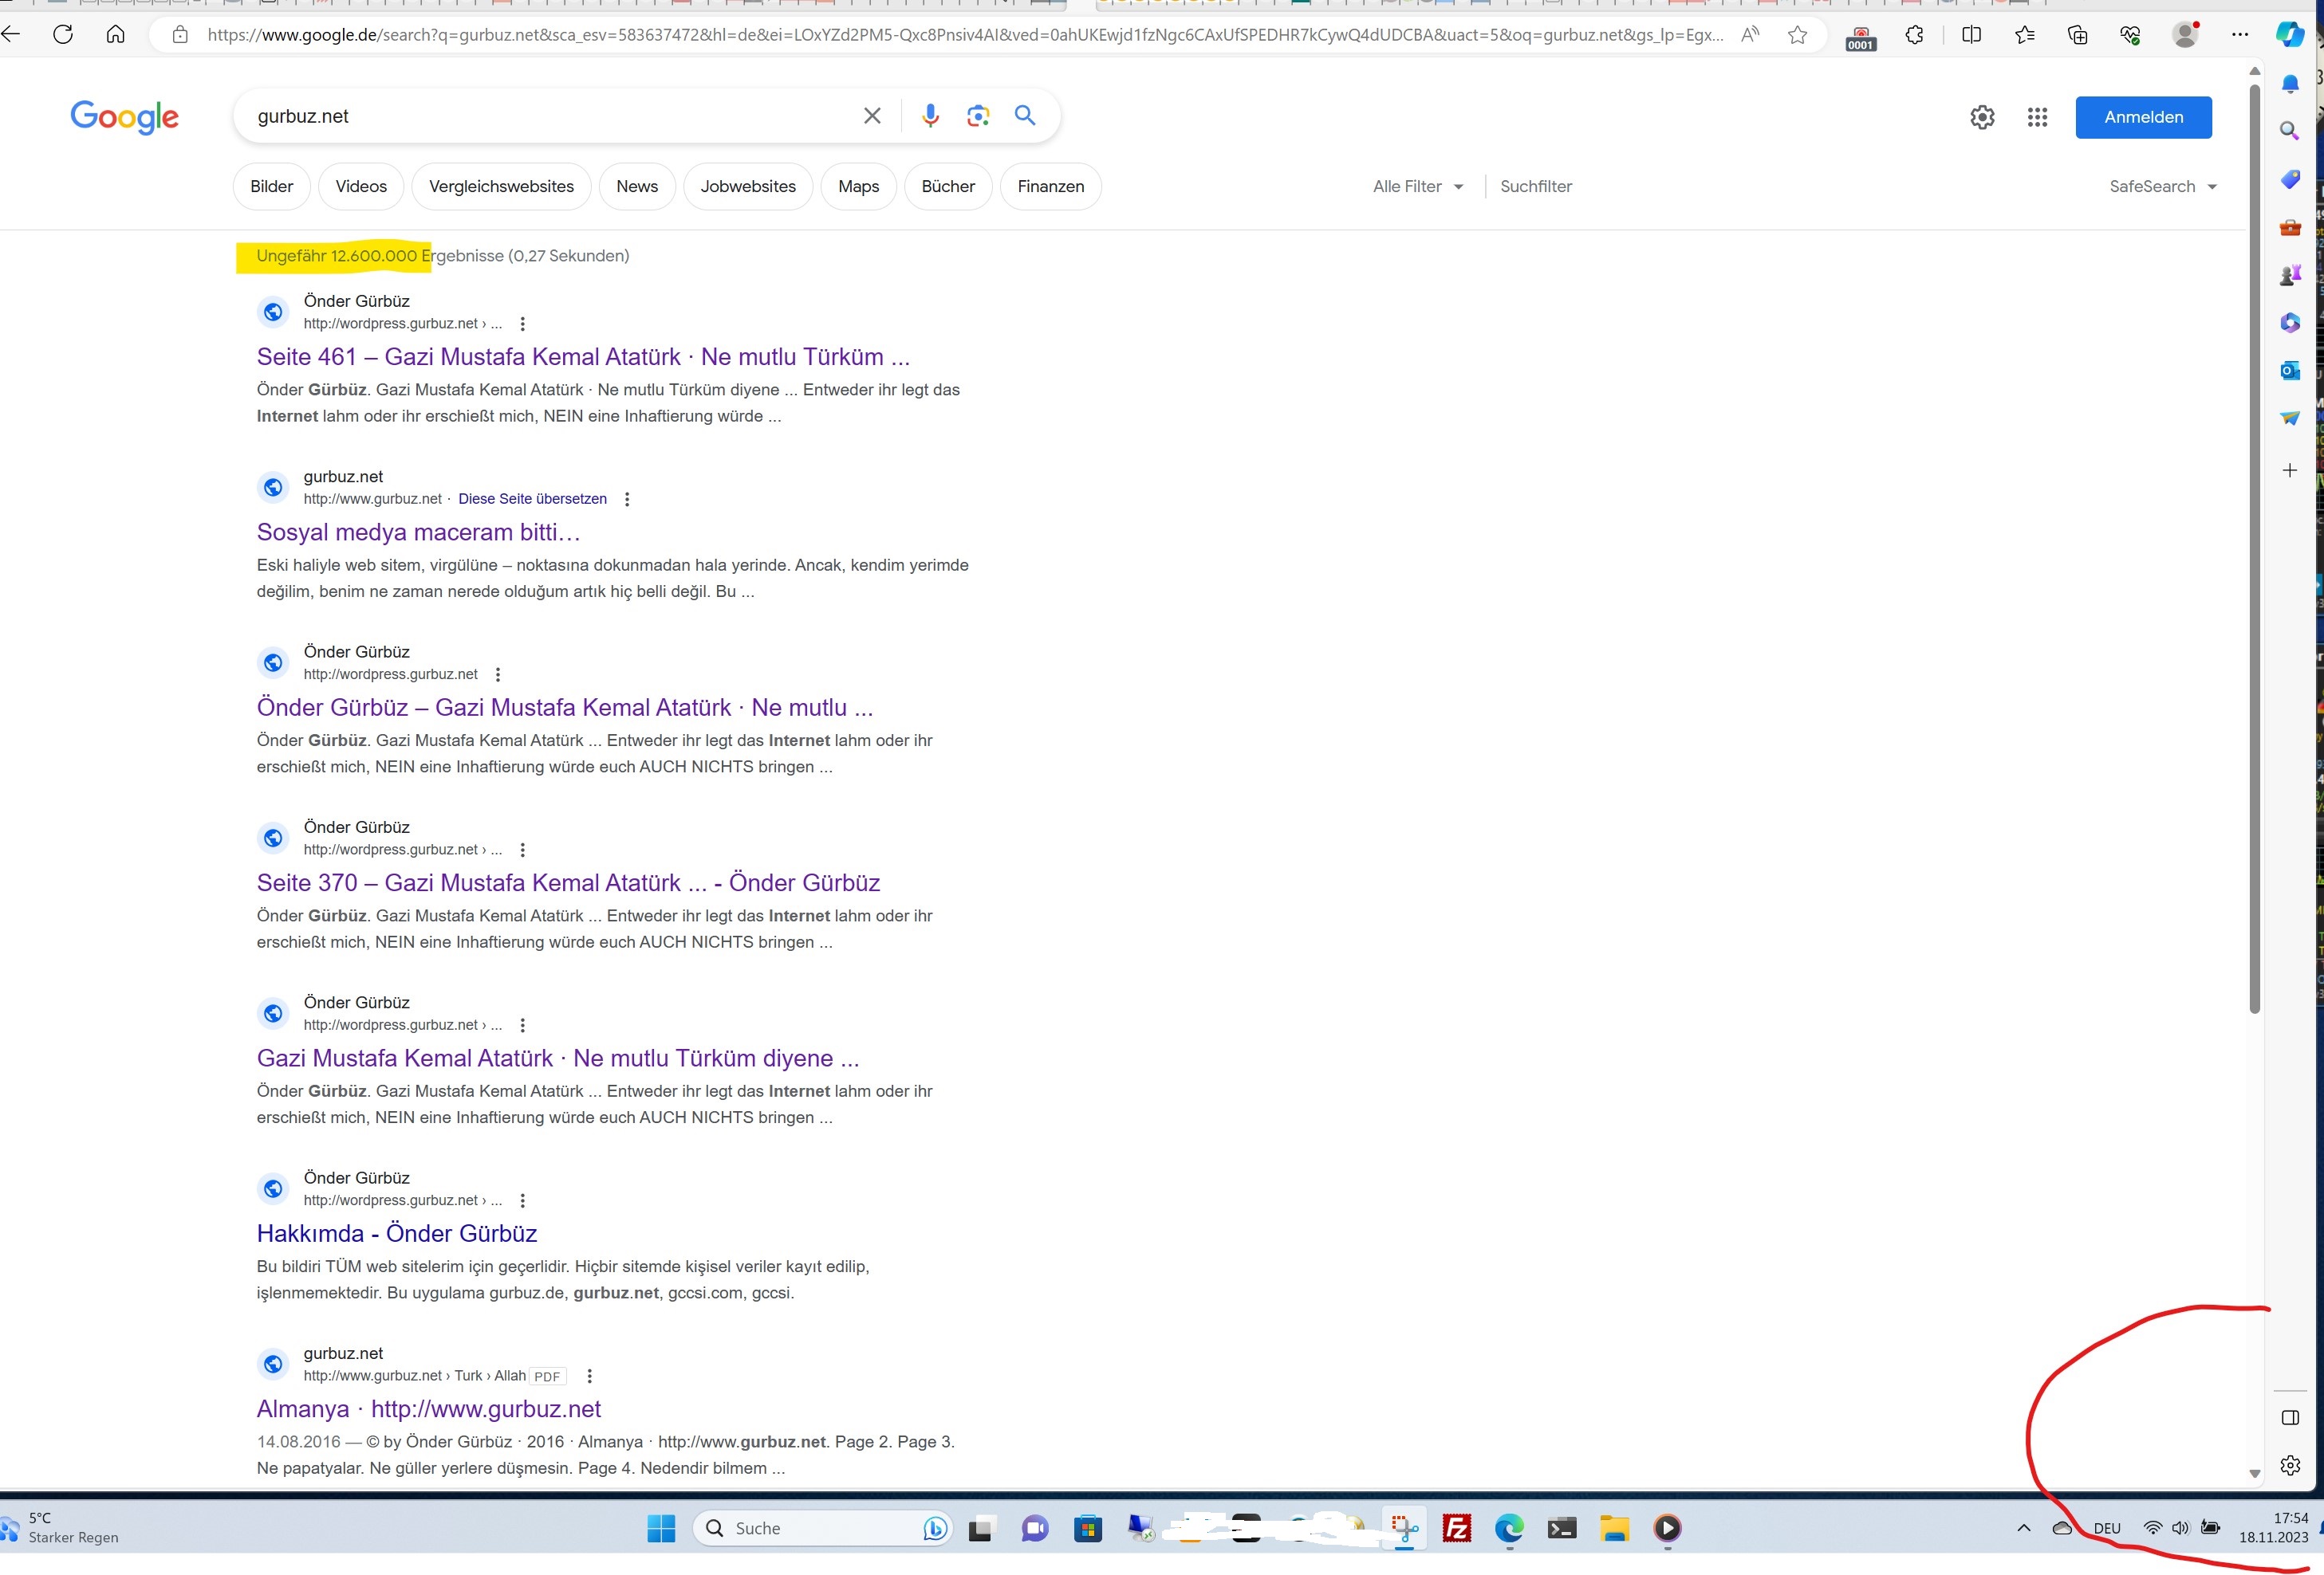Screen dimensions: 2324x1575
Task: Open the Edge sidebar settings gear
Action: tap(2290, 1465)
